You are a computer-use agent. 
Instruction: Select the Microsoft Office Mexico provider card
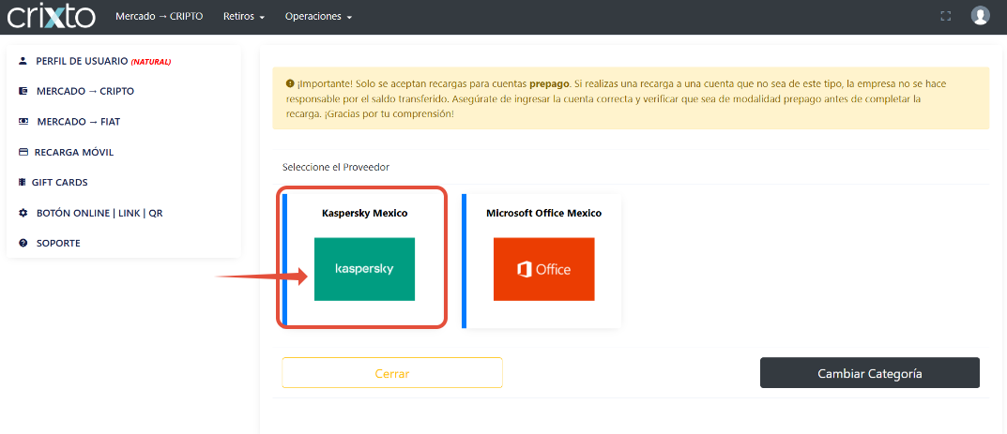(542, 261)
